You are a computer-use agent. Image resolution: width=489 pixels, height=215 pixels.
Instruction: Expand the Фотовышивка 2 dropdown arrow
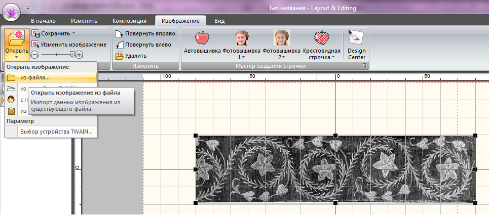(x=284, y=57)
